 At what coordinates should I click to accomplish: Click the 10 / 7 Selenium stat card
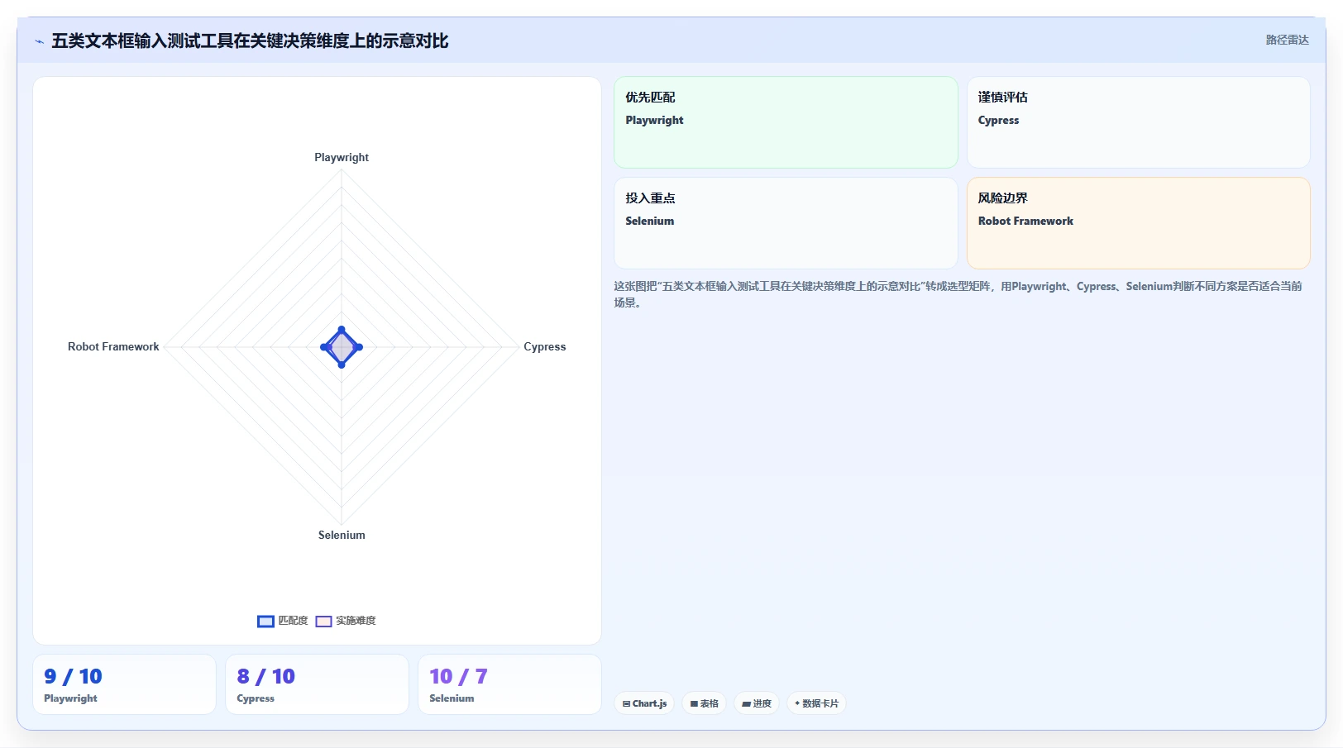coord(509,684)
